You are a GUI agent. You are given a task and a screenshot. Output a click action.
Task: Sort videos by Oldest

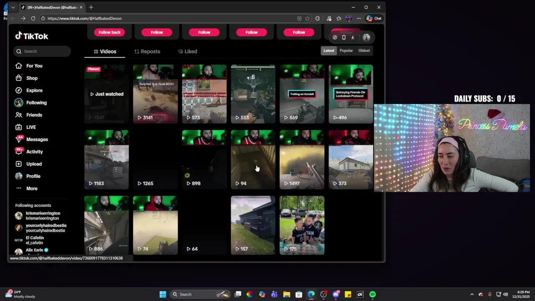click(x=364, y=51)
